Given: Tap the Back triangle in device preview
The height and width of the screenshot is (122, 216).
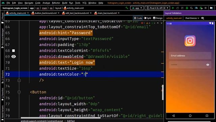Looking at the screenshot, I should pyautogui.click(x=173, y=116).
